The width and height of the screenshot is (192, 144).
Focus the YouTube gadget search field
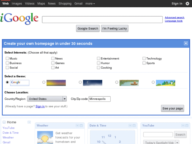(x=158, y=134)
